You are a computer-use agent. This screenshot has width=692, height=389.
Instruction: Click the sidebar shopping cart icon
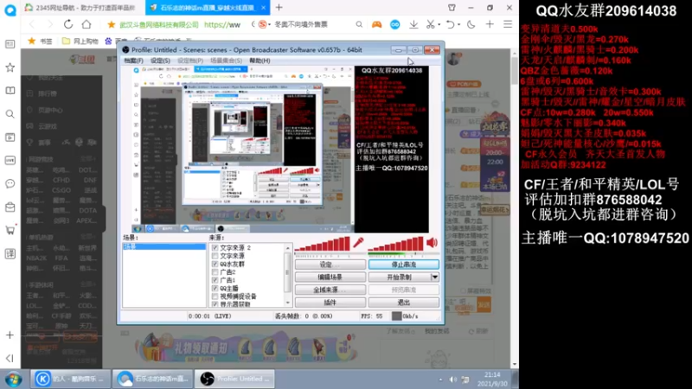(10, 230)
